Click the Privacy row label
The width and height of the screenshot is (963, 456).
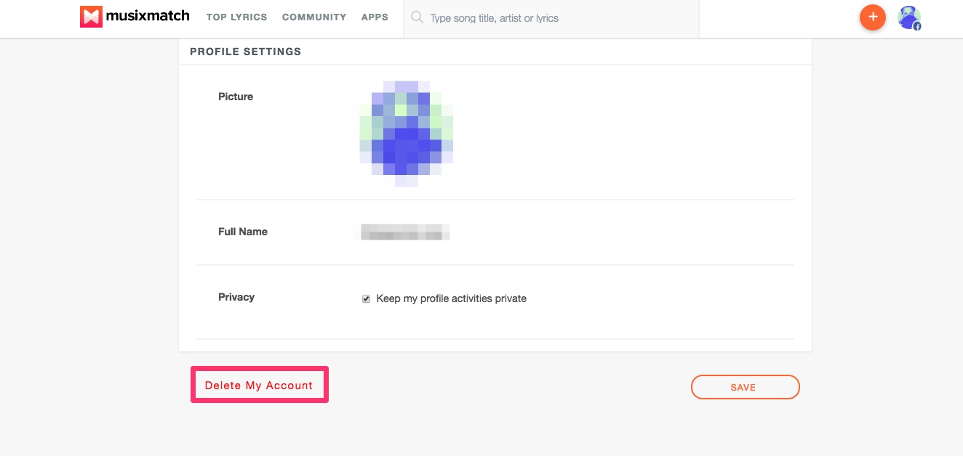point(236,297)
